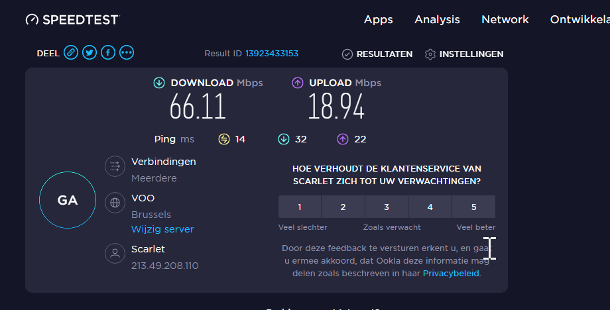Click the download arrow icon

[x=159, y=83]
